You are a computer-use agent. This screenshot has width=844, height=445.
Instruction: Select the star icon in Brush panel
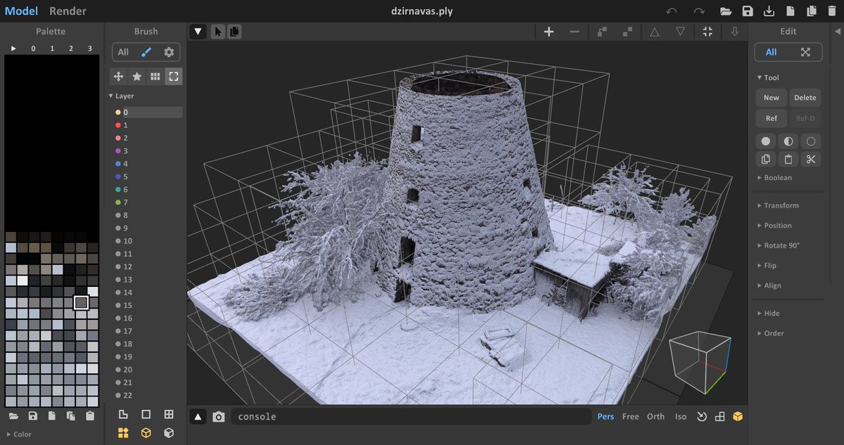[x=137, y=77]
